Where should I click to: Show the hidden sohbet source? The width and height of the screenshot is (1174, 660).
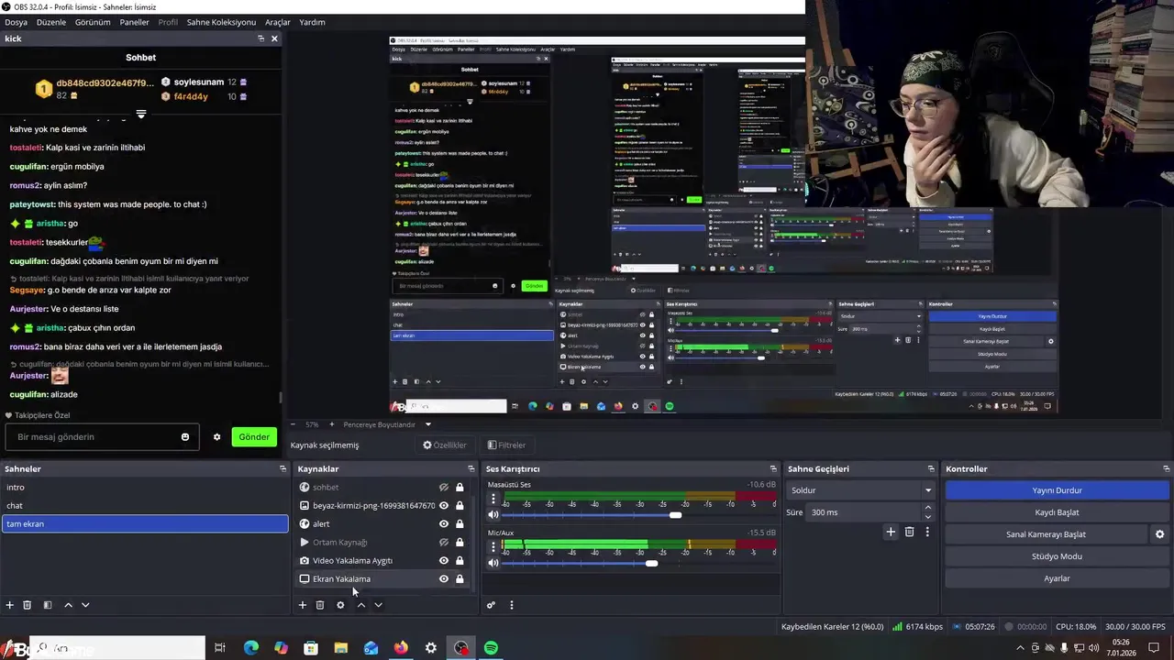pos(444,487)
